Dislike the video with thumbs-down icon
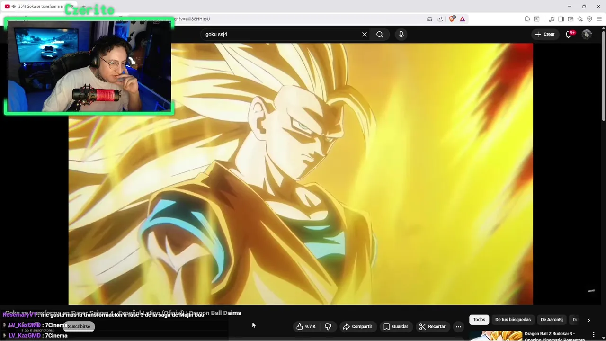 click(x=328, y=326)
